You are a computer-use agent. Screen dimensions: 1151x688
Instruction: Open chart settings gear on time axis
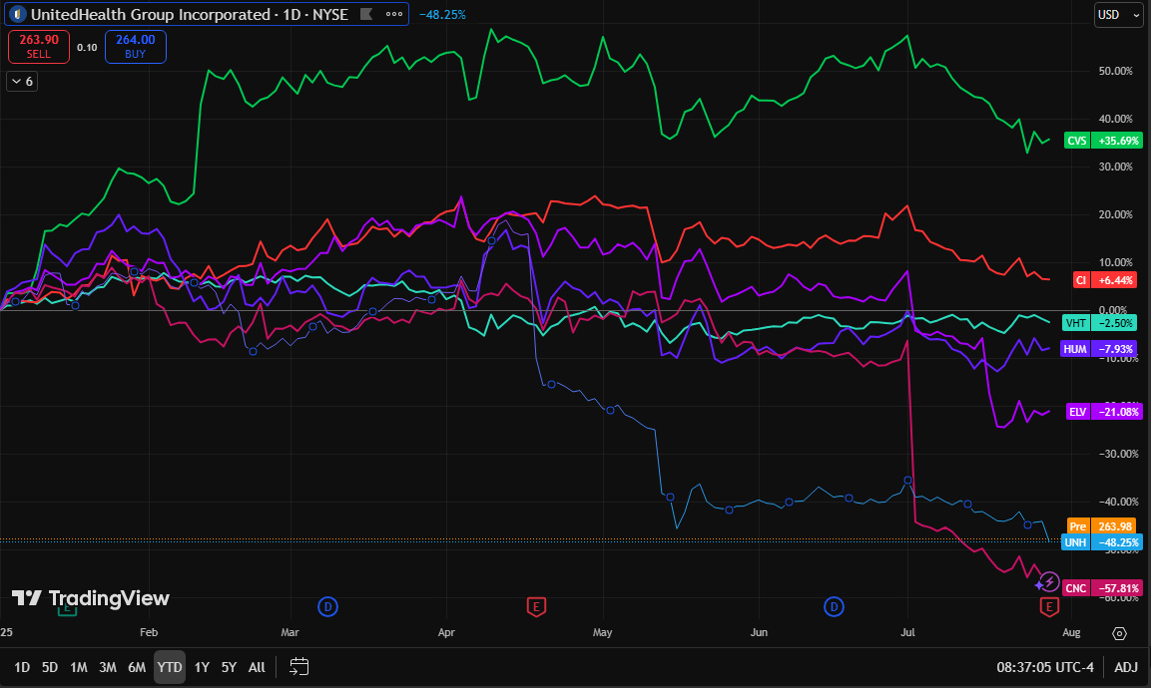coord(1119,633)
